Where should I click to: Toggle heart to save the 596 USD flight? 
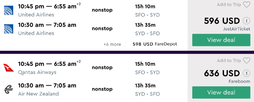246,5
